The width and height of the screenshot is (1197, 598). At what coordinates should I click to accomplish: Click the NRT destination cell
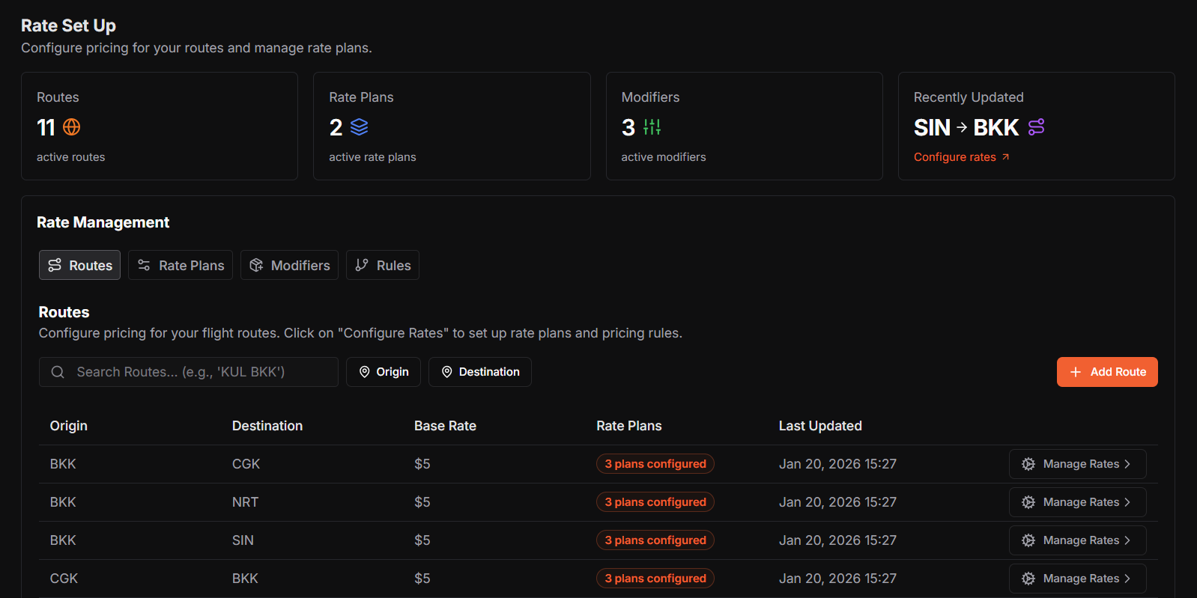[245, 502]
